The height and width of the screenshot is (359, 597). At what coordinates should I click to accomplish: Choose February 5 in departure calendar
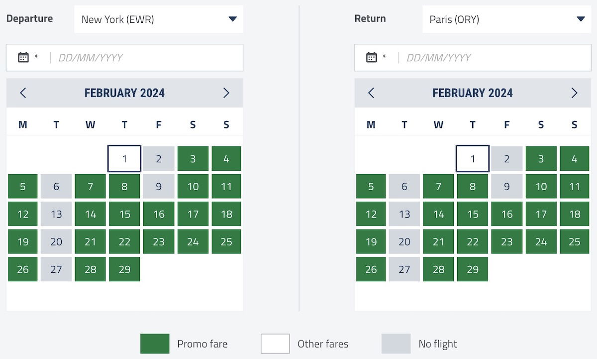[x=23, y=187]
